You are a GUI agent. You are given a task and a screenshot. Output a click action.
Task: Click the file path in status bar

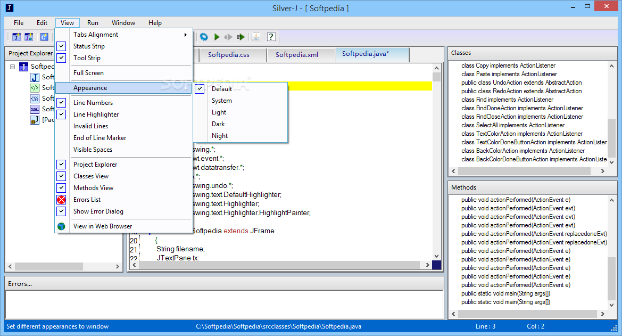click(x=278, y=326)
